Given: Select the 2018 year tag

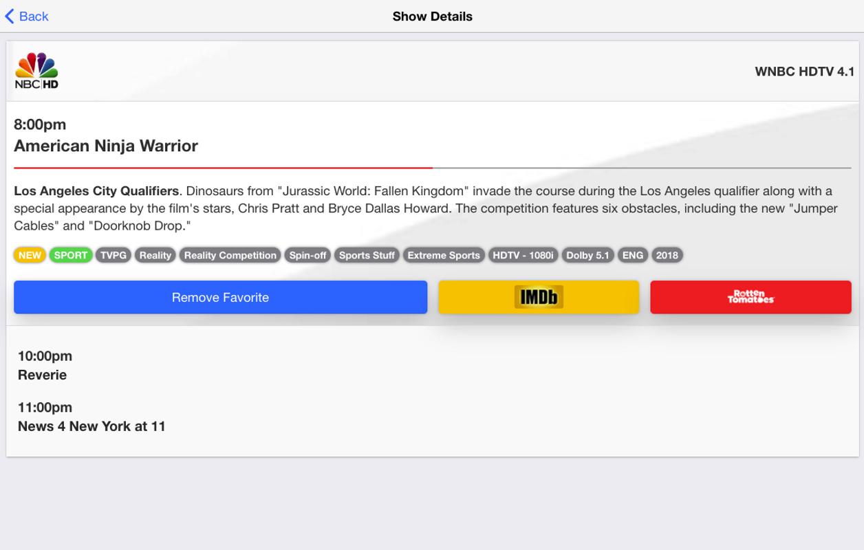Looking at the screenshot, I should [667, 255].
